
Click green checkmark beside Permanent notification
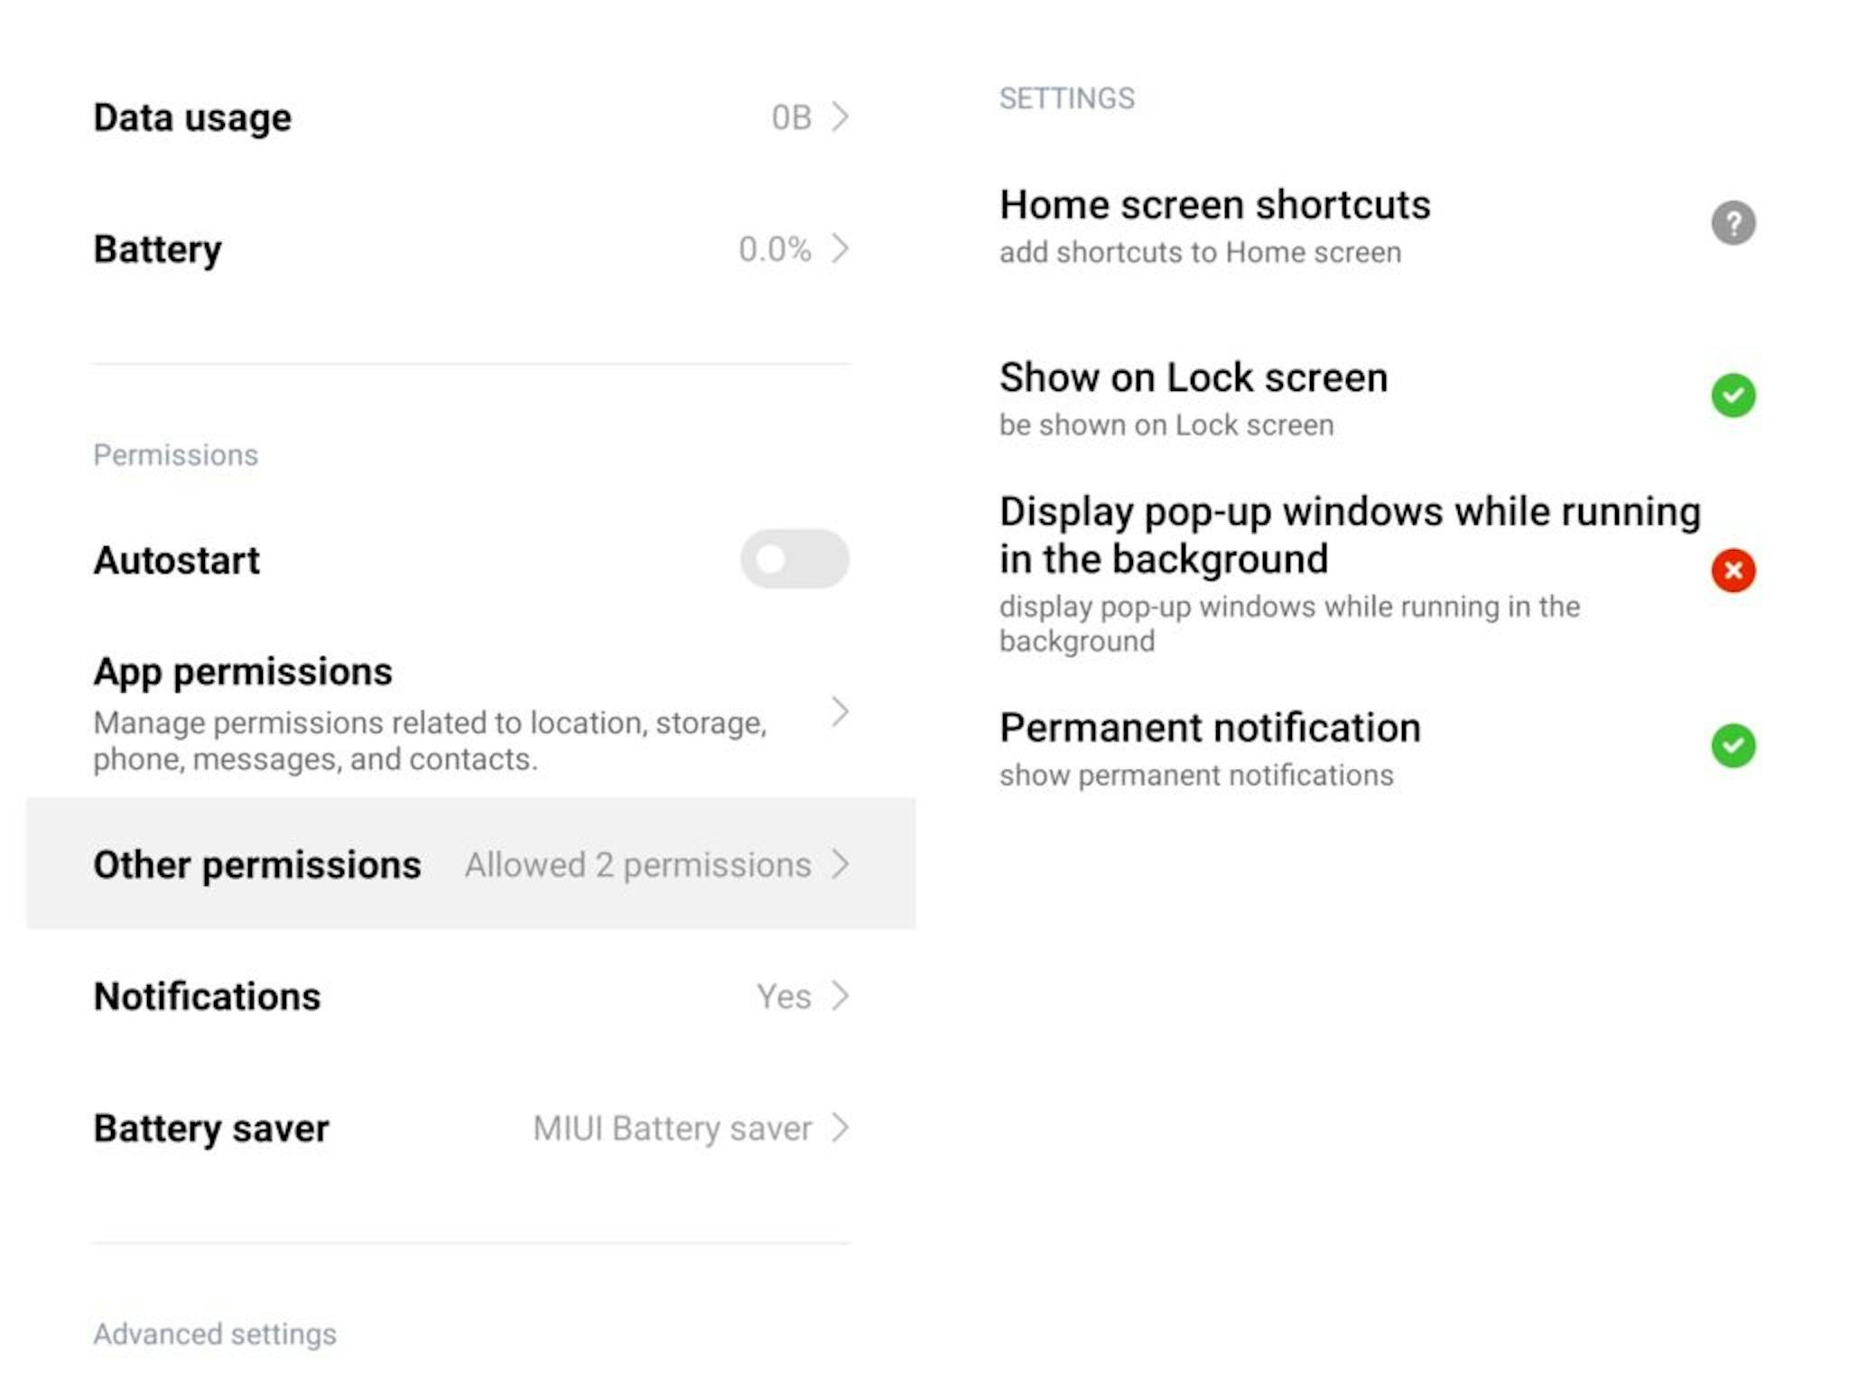(1733, 746)
